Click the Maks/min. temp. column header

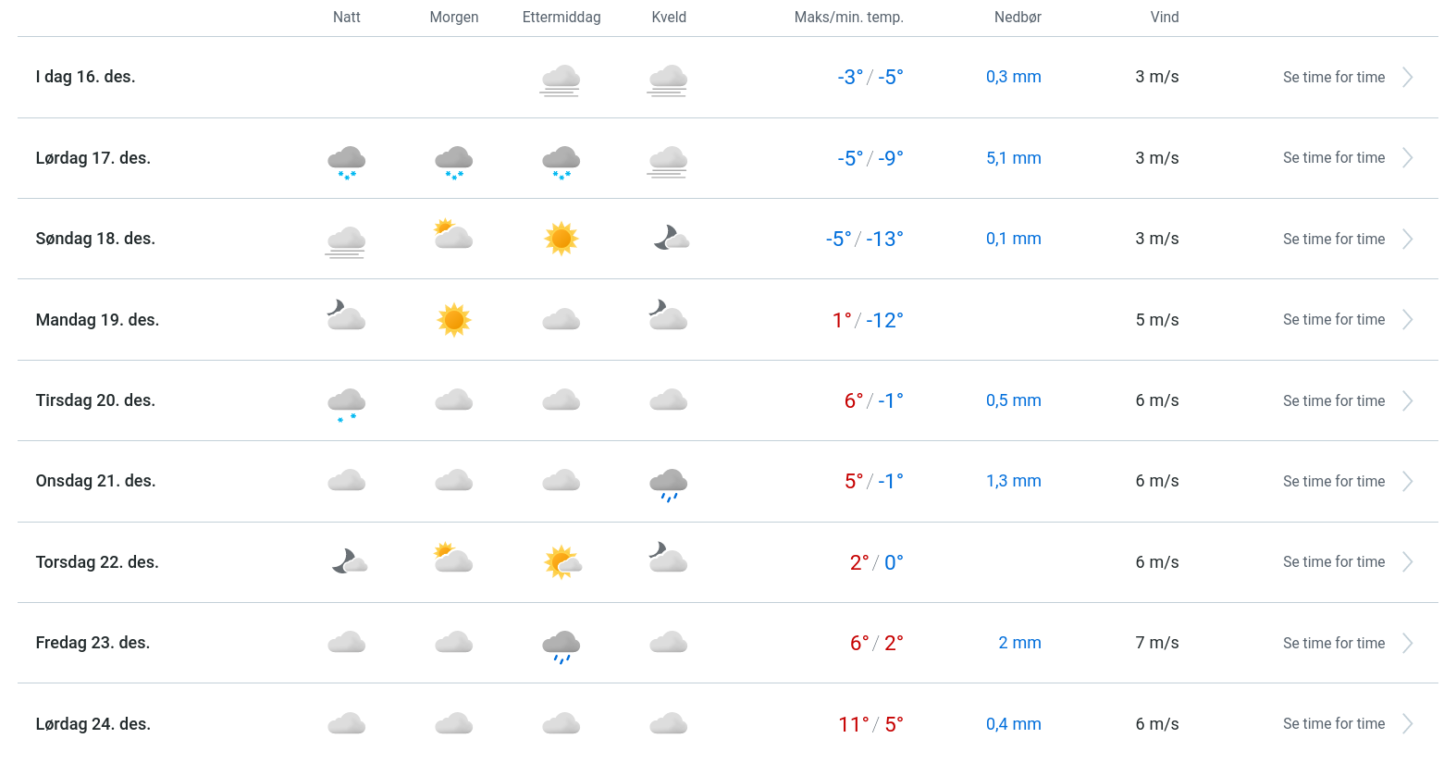[x=848, y=18]
